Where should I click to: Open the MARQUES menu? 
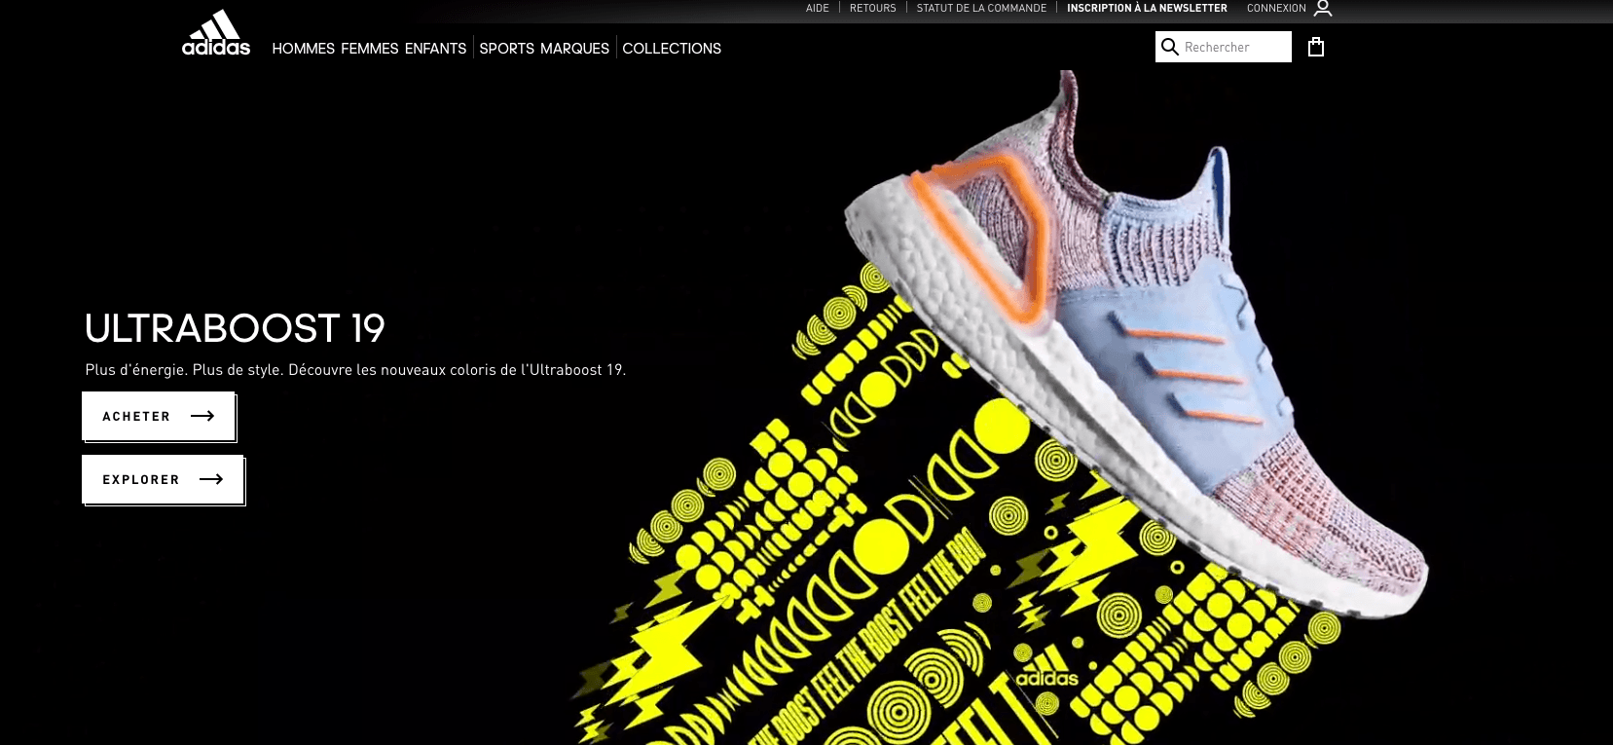(x=574, y=49)
